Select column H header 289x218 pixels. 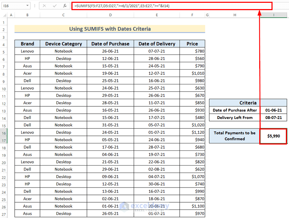234,15
